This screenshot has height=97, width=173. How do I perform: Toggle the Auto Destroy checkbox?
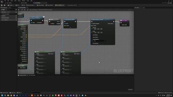(x=99, y=35)
